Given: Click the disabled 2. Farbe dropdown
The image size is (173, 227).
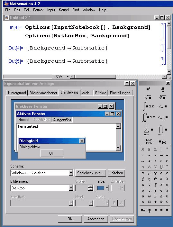Looking at the screenshot, I should pos(118,188).
